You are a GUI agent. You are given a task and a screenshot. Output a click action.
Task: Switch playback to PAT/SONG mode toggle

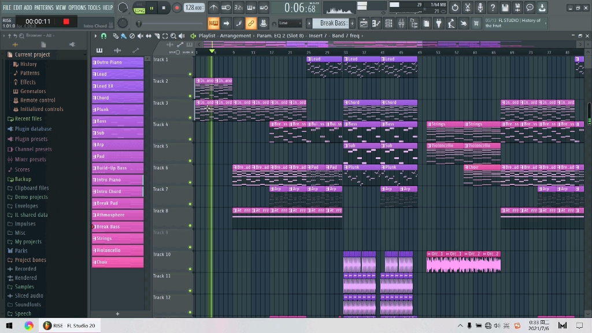point(139,8)
